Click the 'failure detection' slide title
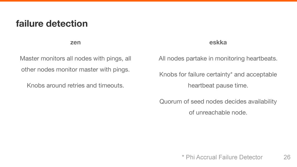 pyautogui.click(x=52, y=24)
